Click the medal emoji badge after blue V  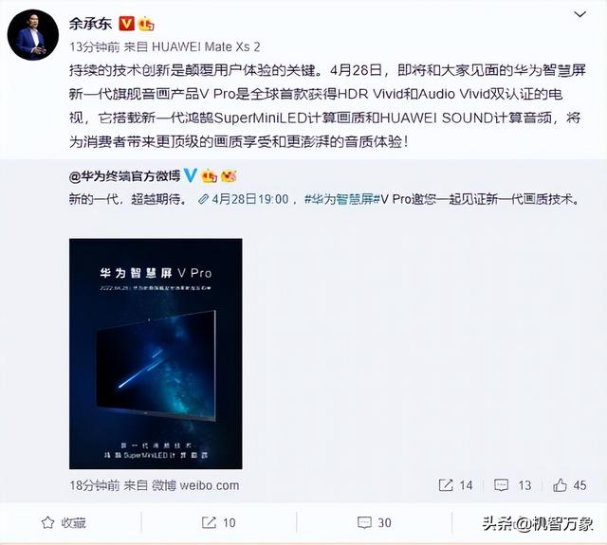(210, 176)
